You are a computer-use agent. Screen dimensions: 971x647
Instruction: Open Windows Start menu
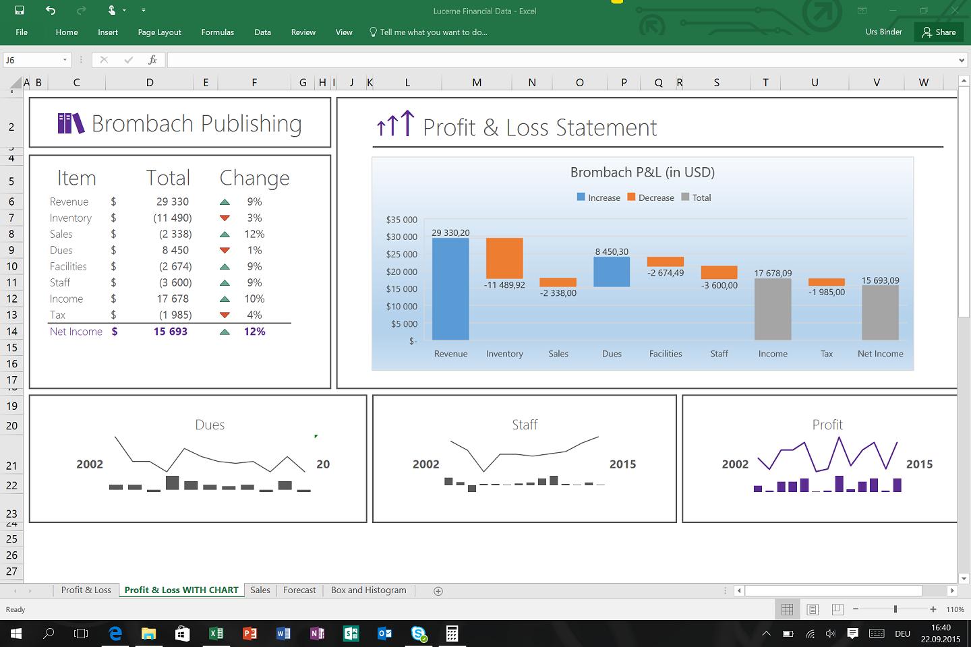(x=16, y=634)
